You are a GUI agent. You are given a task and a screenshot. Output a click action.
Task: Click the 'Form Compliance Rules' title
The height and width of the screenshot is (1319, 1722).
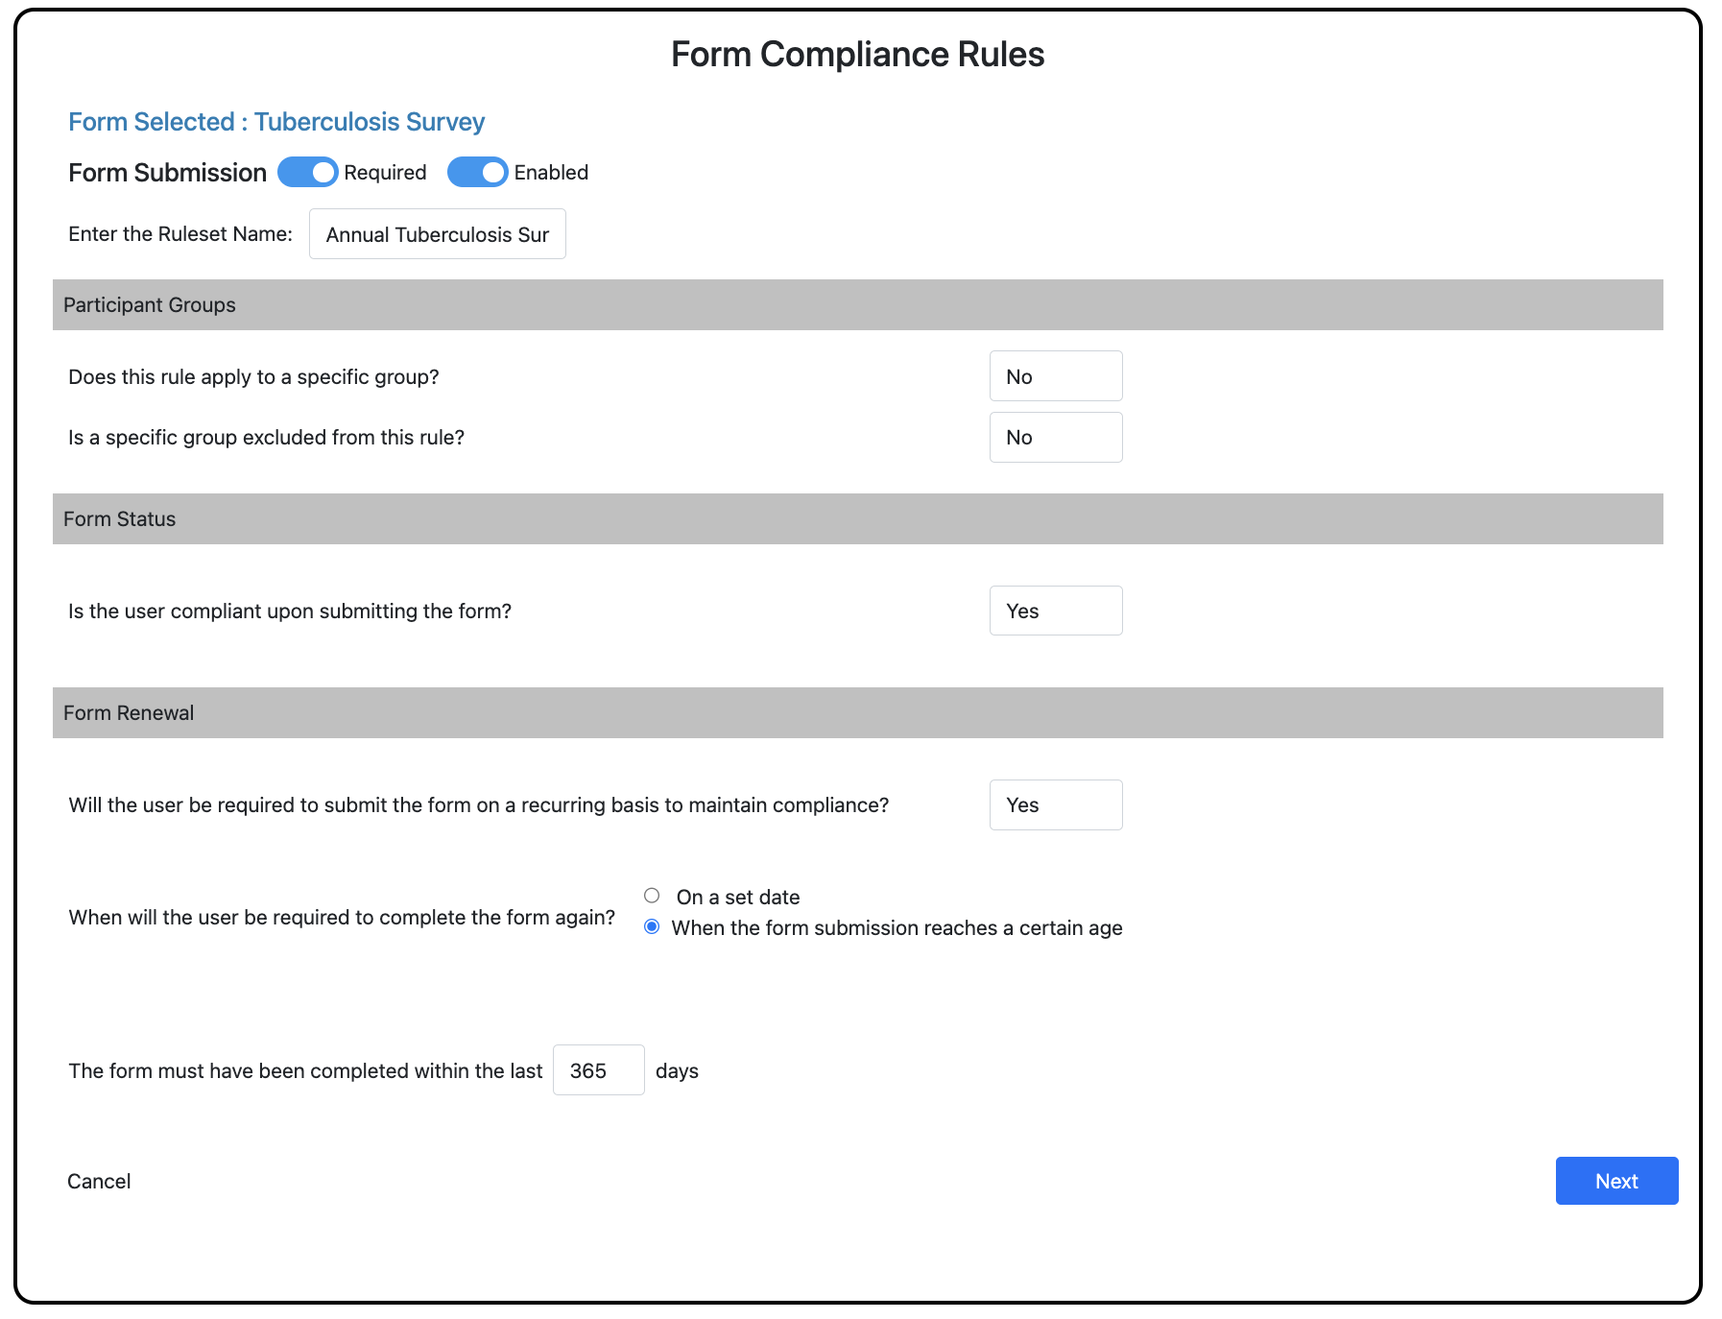(857, 55)
